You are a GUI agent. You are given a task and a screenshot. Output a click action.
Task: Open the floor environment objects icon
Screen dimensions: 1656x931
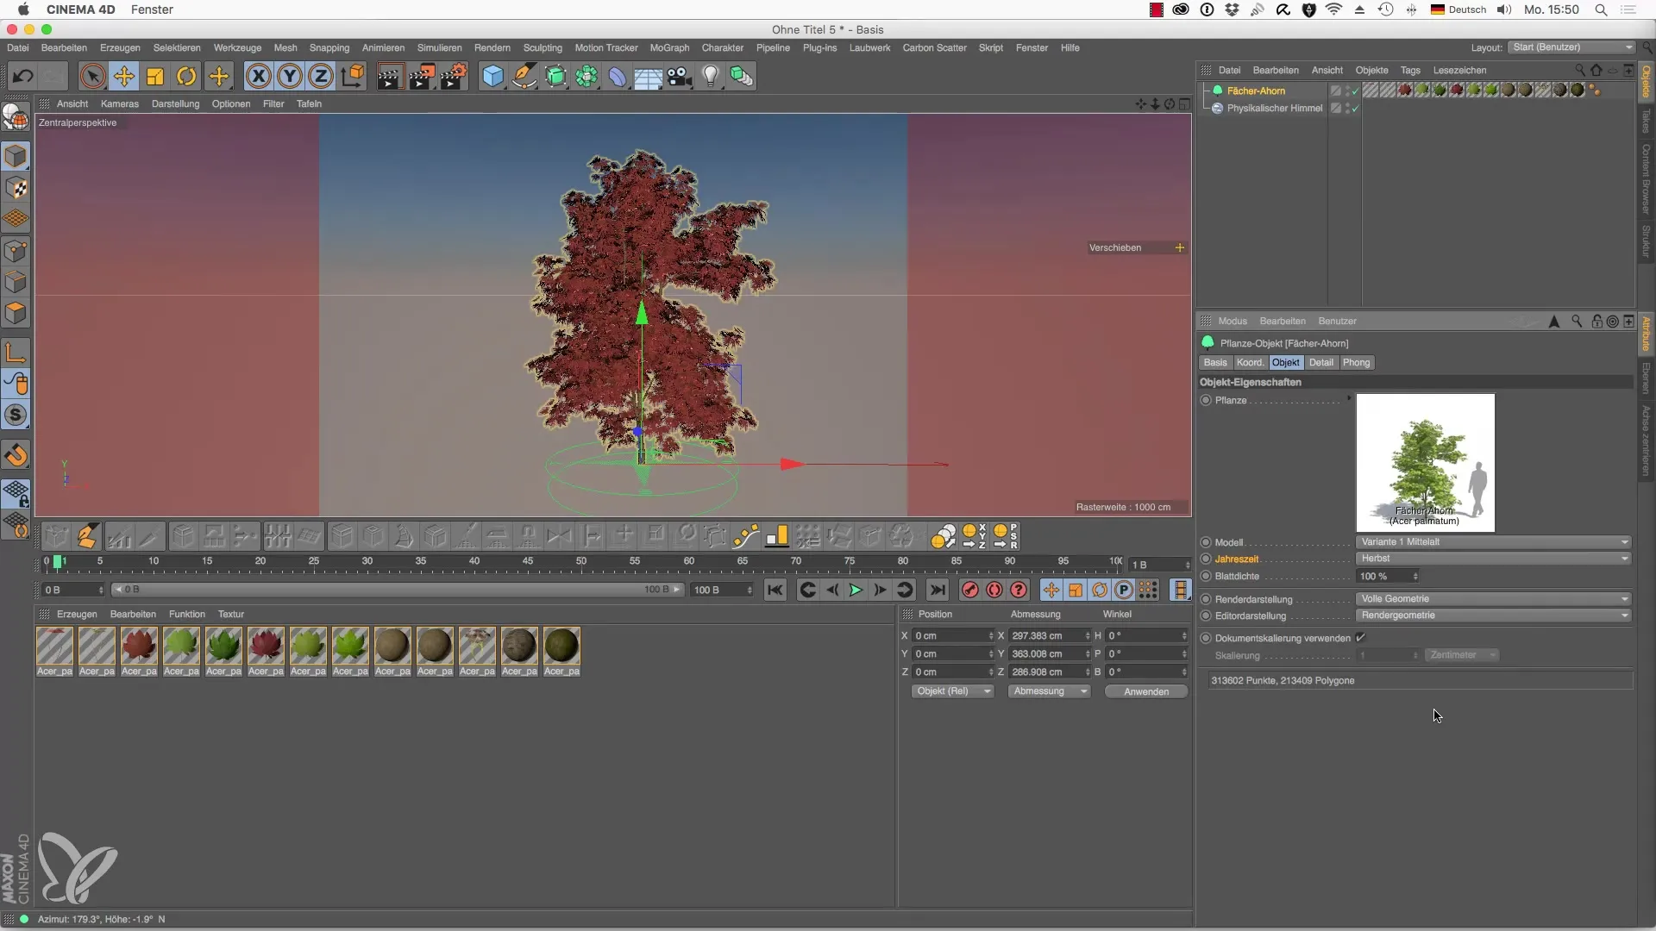(x=648, y=77)
